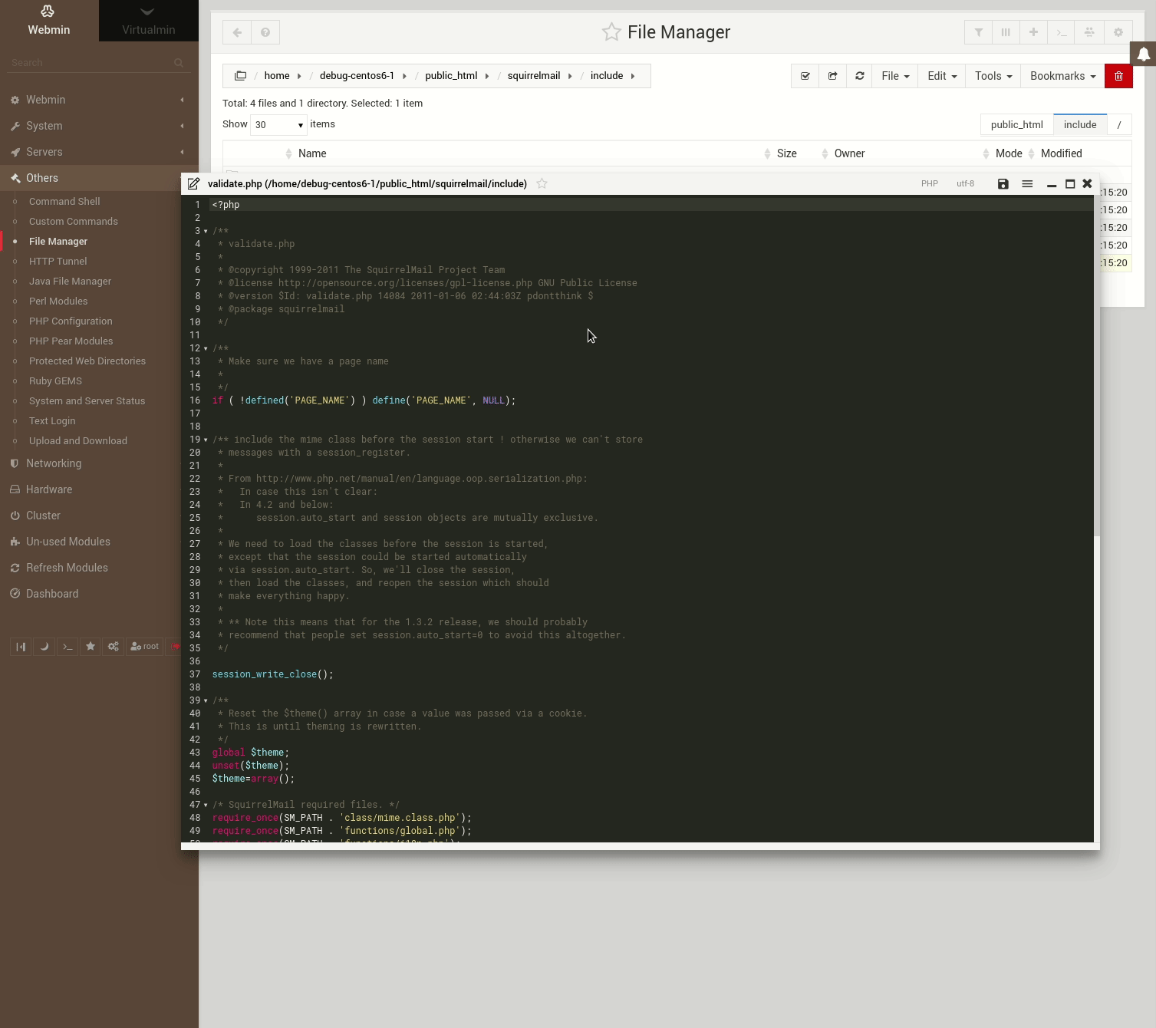This screenshot has width=1156, height=1028.
Task: Open the notifications bell
Action: click(1143, 54)
